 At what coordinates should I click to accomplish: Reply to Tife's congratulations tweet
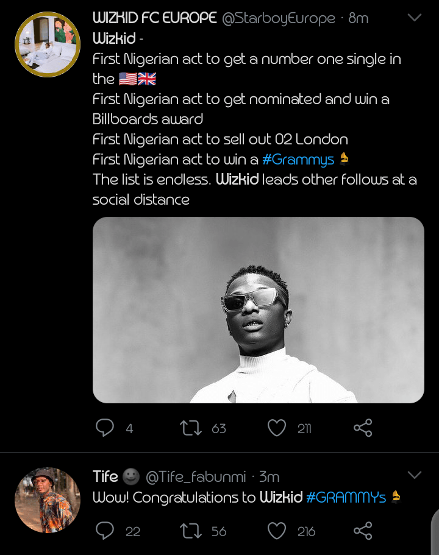[x=105, y=531]
